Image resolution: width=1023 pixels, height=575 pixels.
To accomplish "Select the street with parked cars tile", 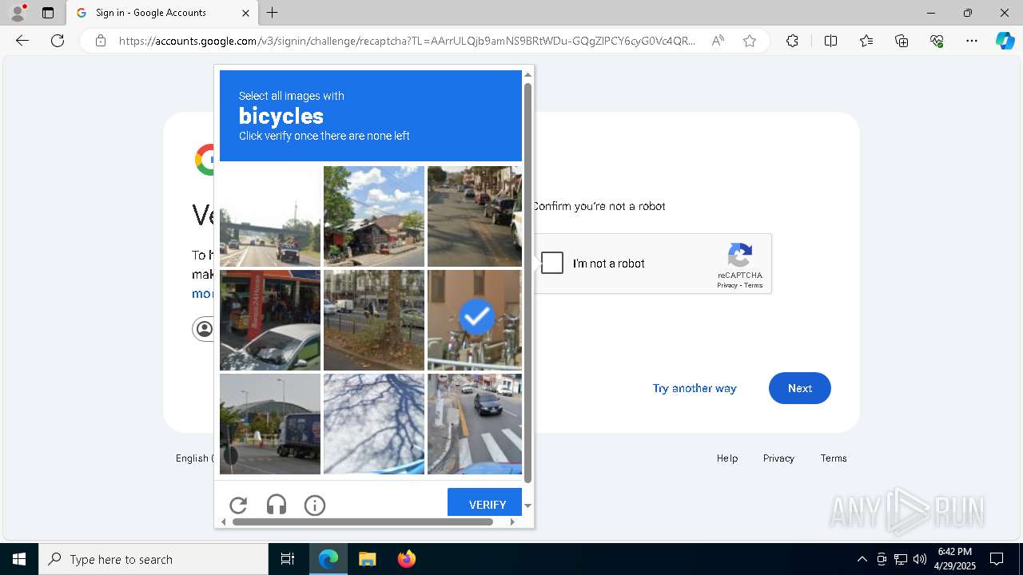I will click(x=475, y=216).
